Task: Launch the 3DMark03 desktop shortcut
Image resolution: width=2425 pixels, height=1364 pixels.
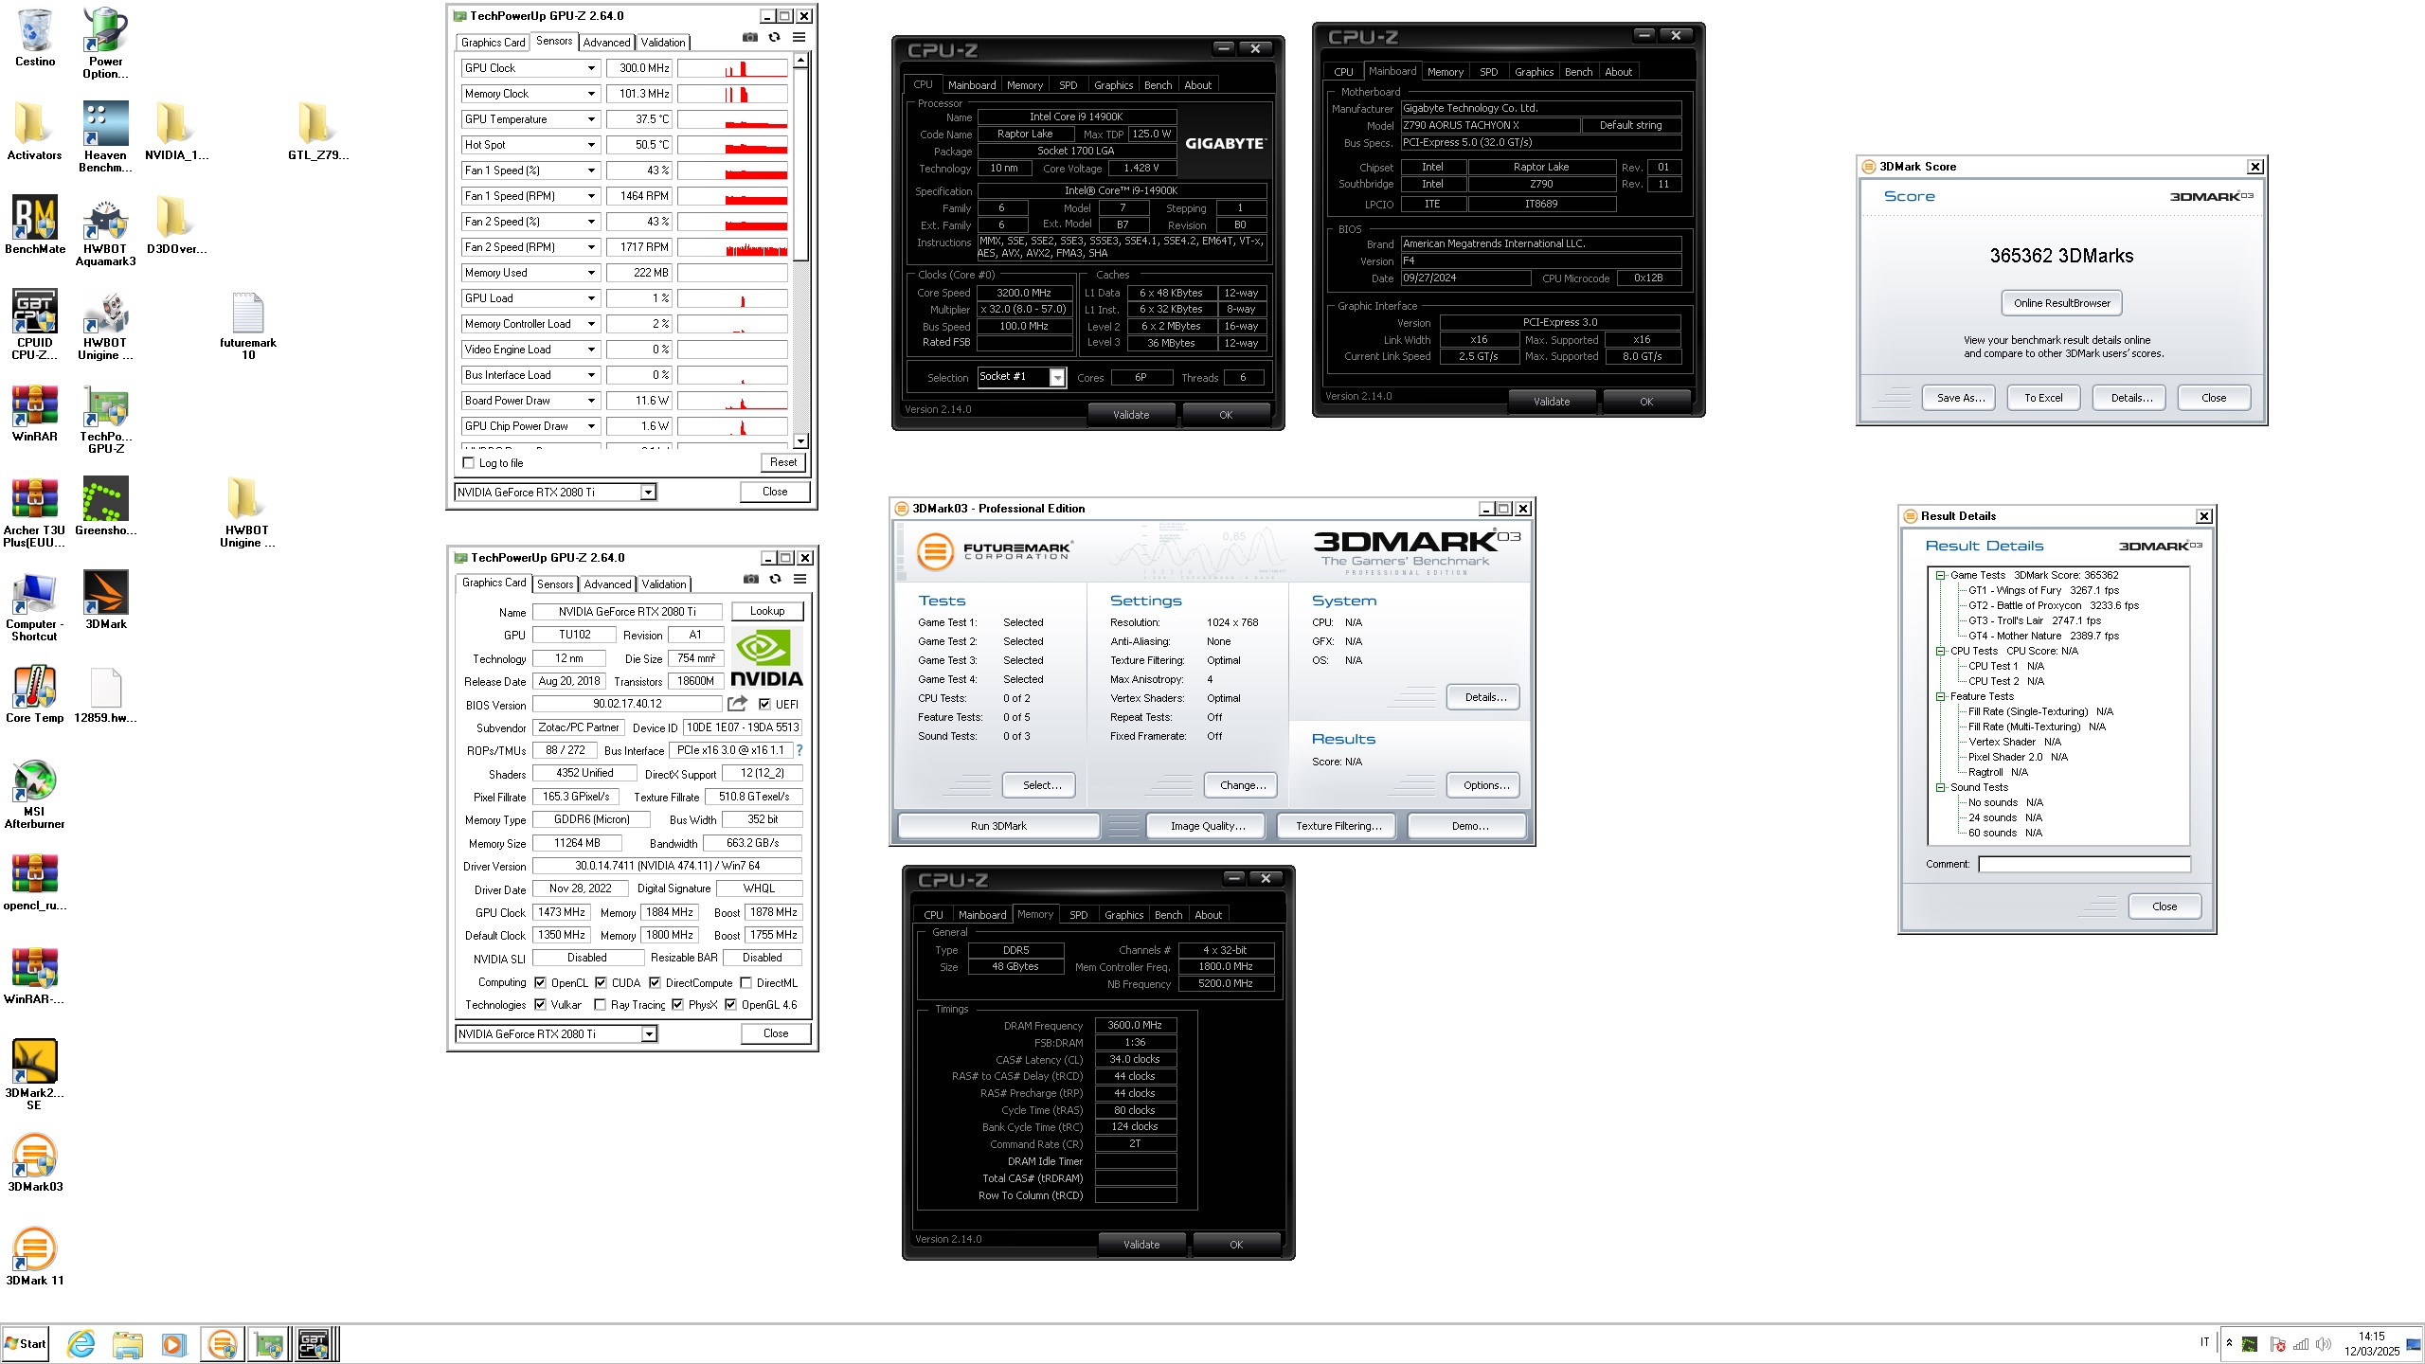Action: click(35, 1162)
